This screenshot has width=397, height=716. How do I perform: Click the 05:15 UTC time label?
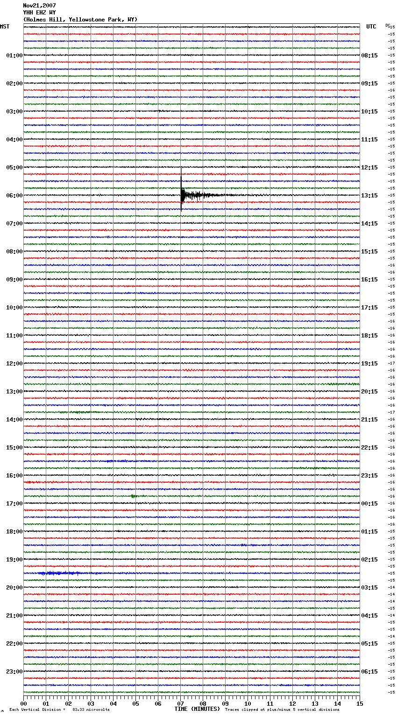(x=369, y=644)
